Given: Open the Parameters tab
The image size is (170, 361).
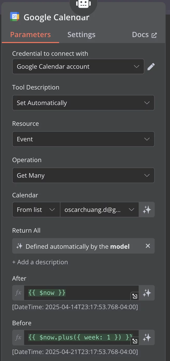Looking at the screenshot, I should (30, 35).
